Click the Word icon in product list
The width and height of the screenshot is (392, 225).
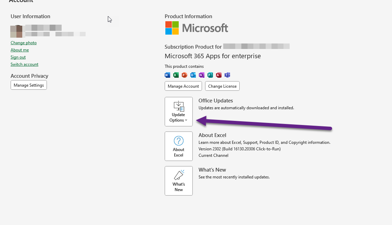(167, 75)
